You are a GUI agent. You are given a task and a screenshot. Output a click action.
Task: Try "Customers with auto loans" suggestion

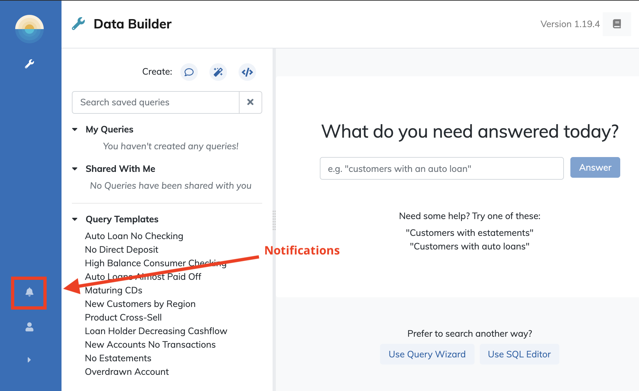[470, 246]
